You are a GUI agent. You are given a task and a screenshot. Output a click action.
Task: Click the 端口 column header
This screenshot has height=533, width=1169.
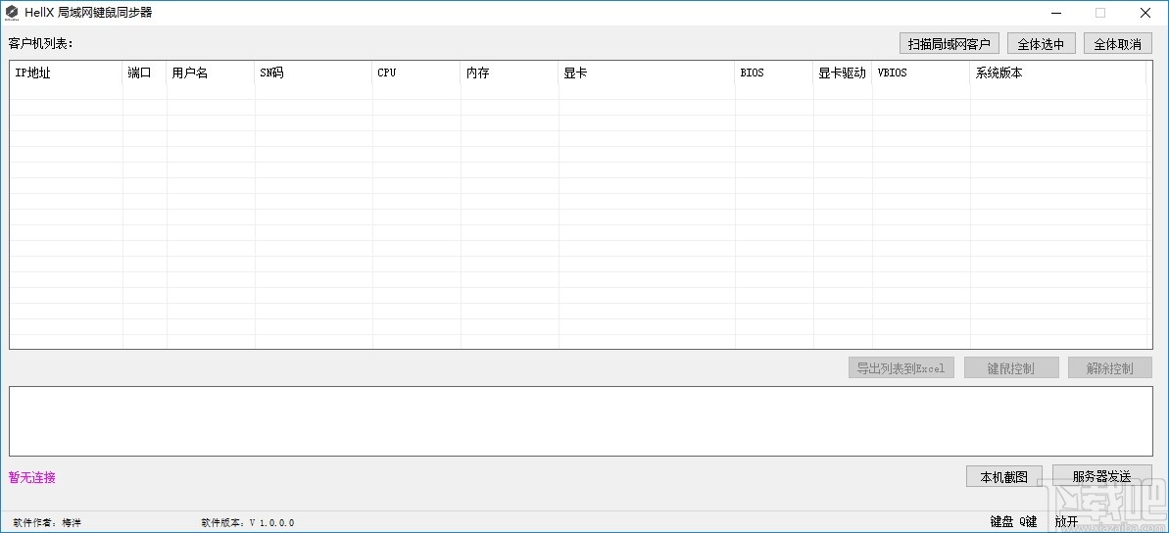[145, 73]
